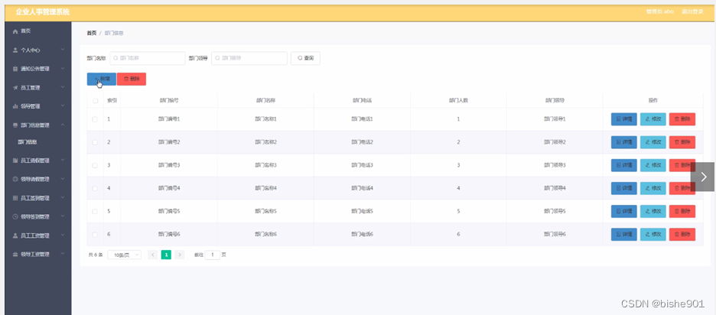The width and height of the screenshot is (716, 315).
Task: Show details for the 部门编号4 row
Action: click(623, 188)
